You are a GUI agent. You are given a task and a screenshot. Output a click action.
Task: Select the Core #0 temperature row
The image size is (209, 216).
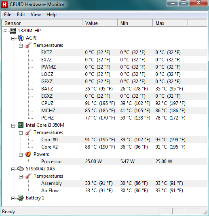(124, 140)
